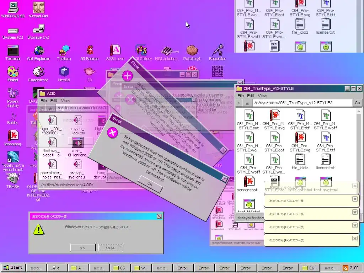Open the Robby stick figure icon
The width and height of the screenshot is (364, 273).
[13, 119]
